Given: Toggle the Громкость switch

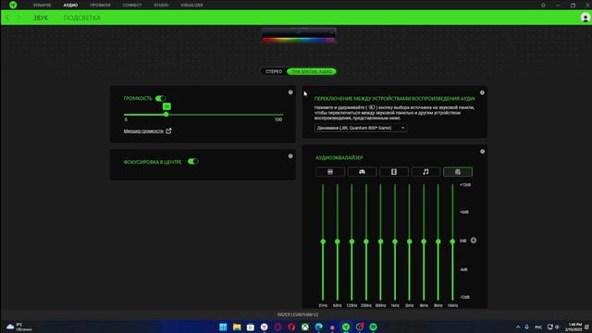Looking at the screenshot, I should tap(160, 98).
